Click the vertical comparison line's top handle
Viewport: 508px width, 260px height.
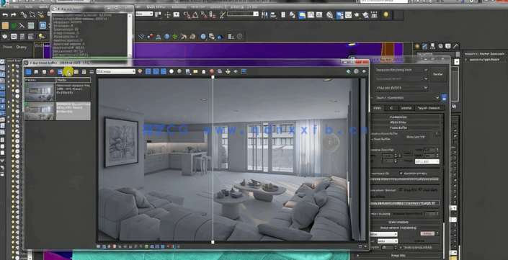point(213,77)
